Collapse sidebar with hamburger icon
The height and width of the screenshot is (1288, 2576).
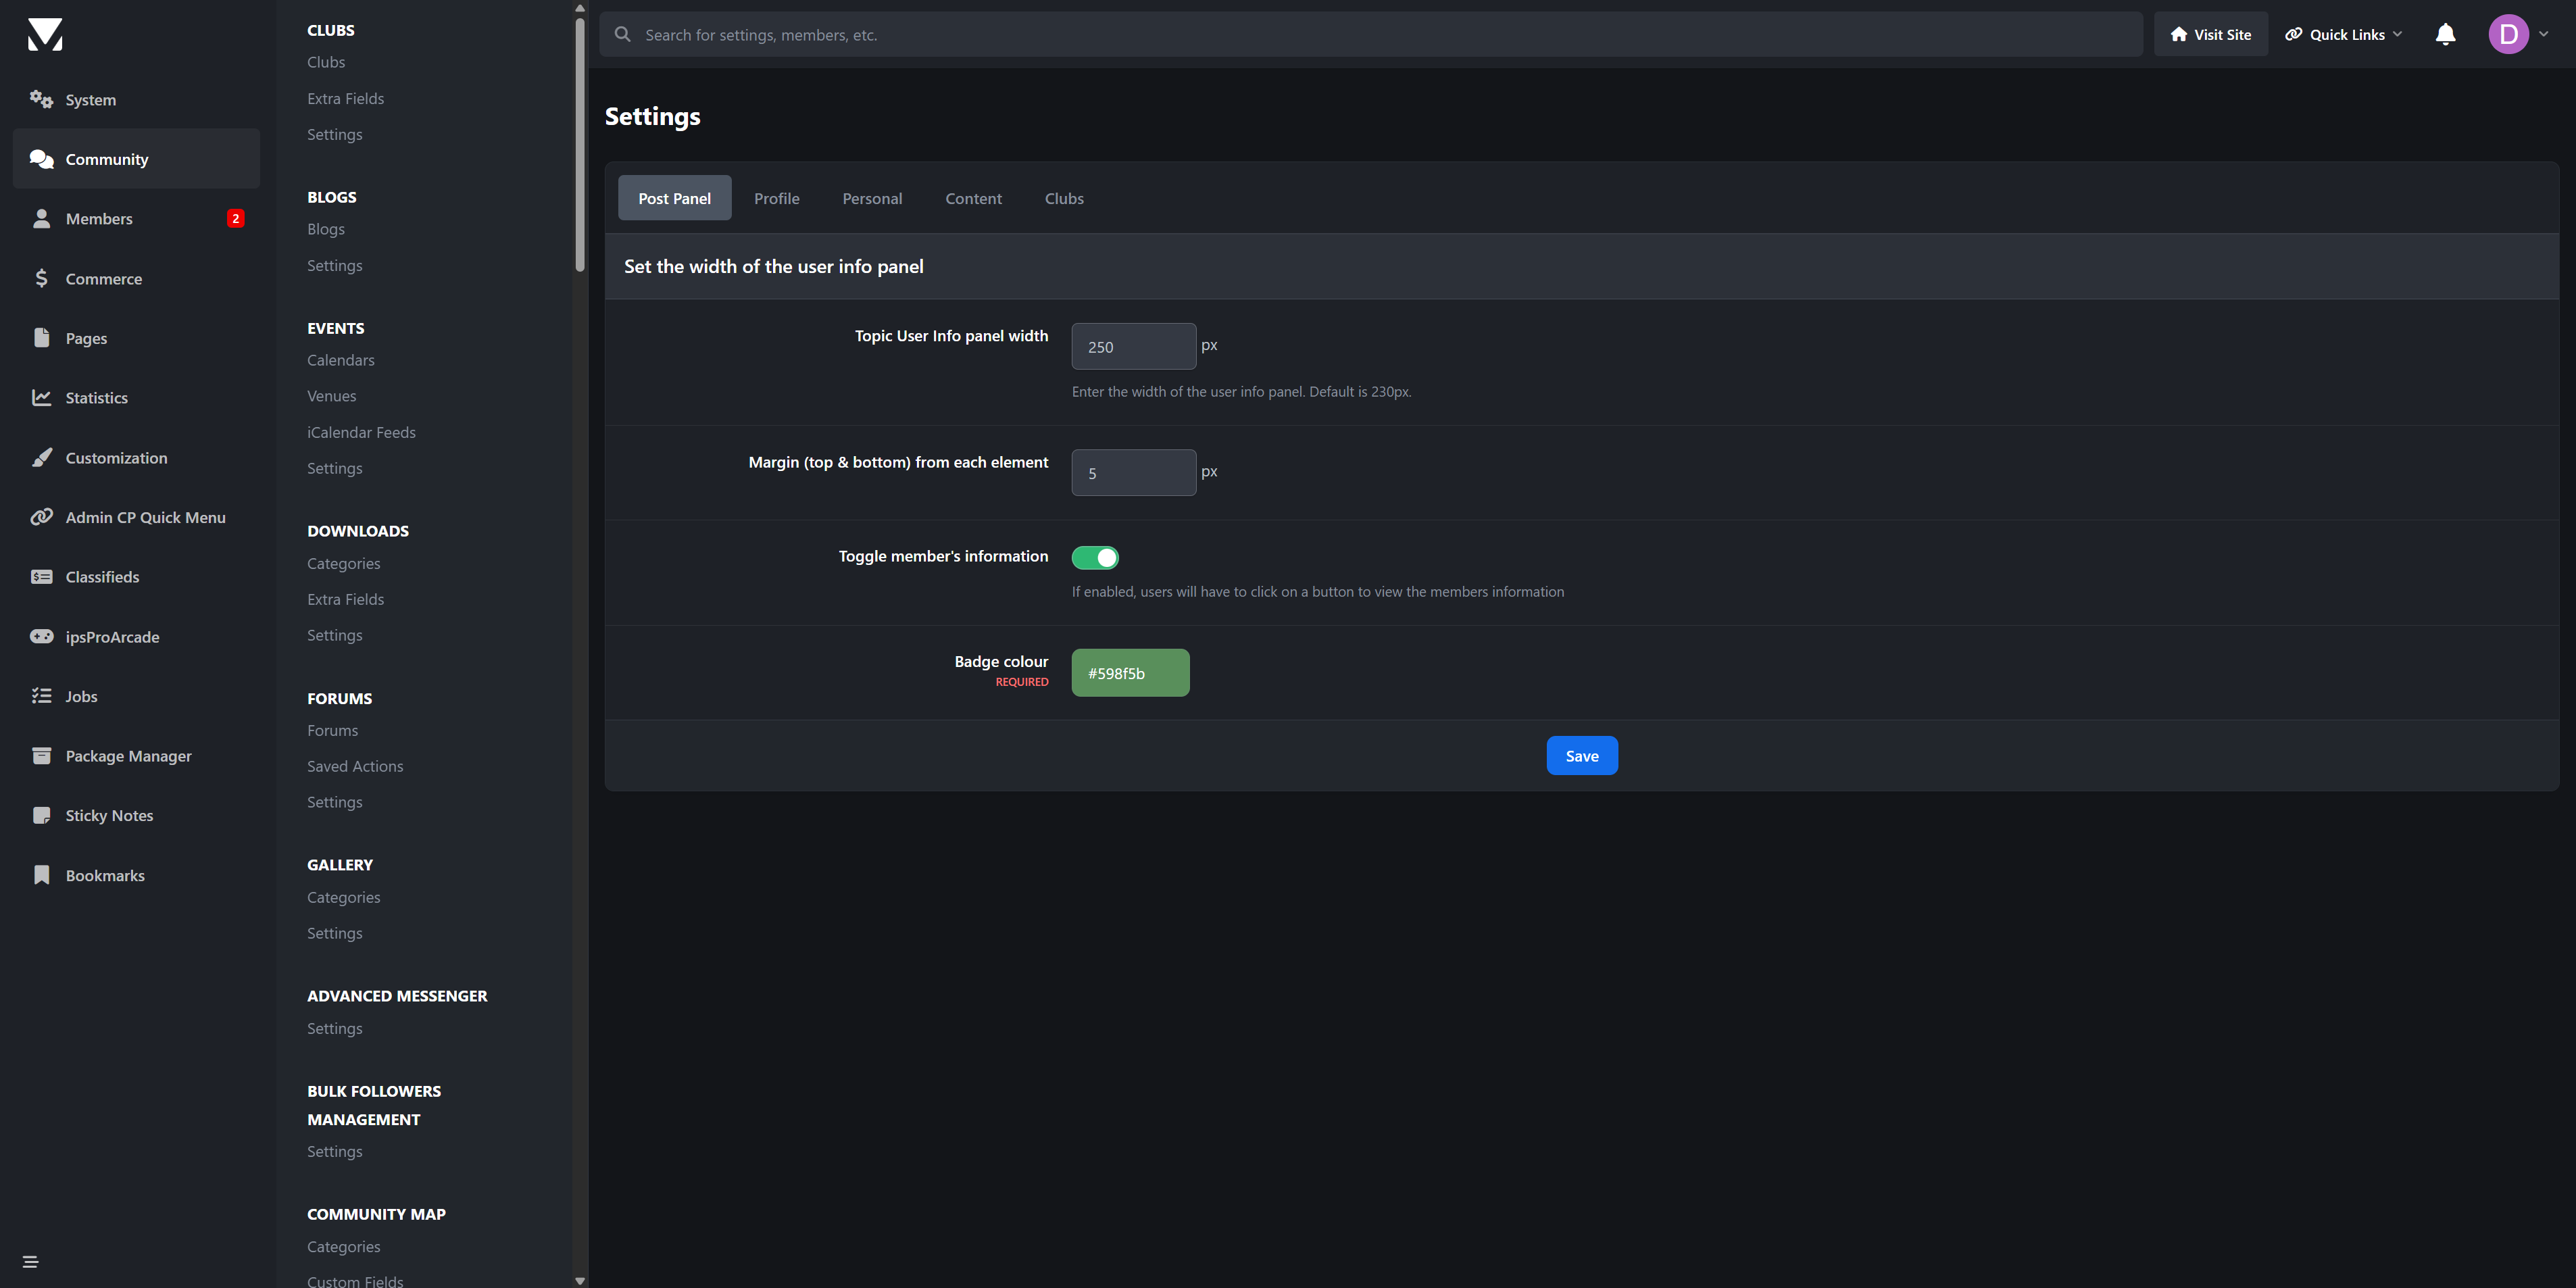(x=30, y=1262)
